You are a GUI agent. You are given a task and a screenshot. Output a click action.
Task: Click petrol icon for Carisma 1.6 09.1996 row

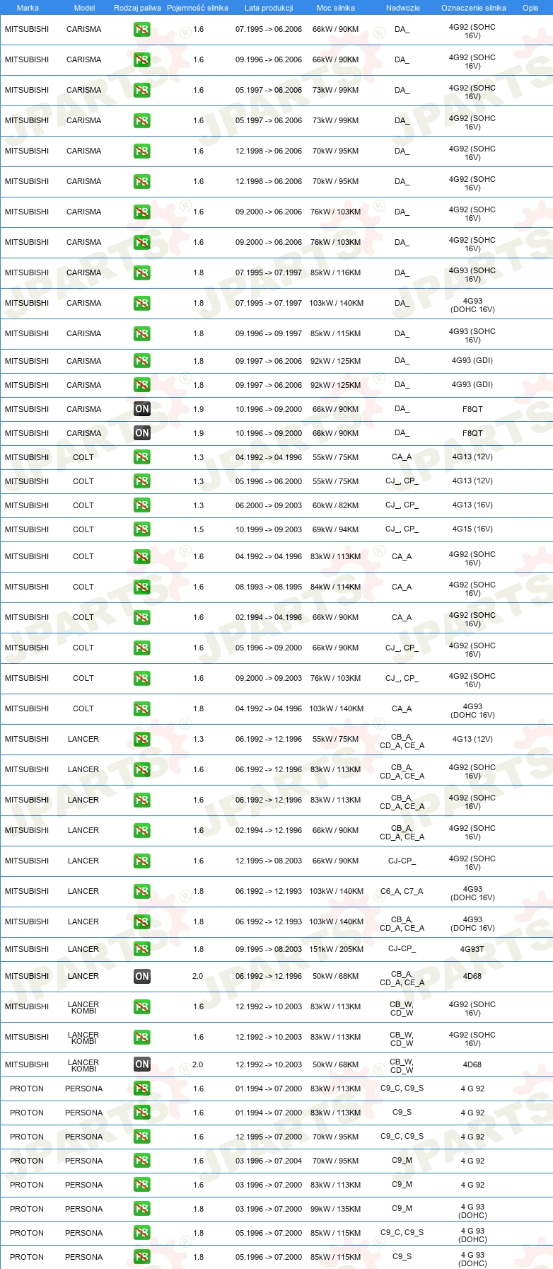142,60
